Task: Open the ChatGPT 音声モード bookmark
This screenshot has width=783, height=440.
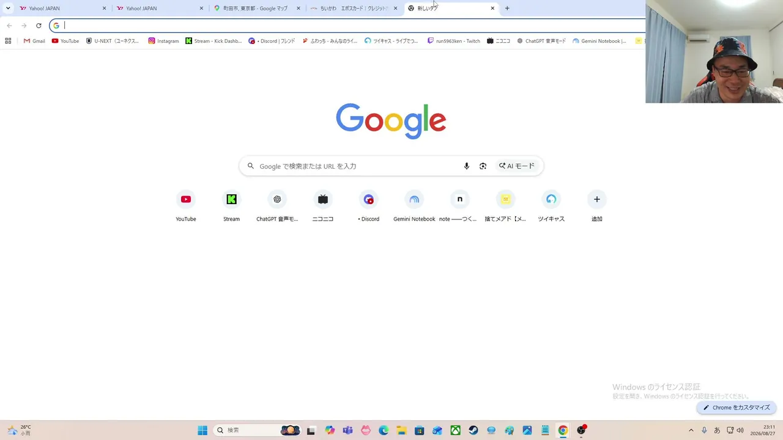Action: [x=541, y=41]
